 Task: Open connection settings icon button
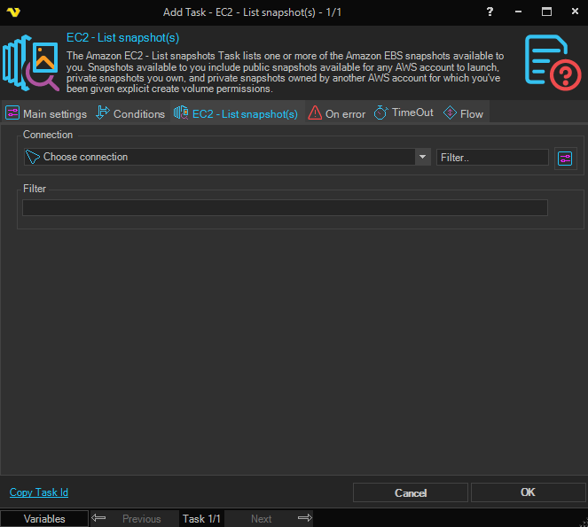click(x=565, y=158)
